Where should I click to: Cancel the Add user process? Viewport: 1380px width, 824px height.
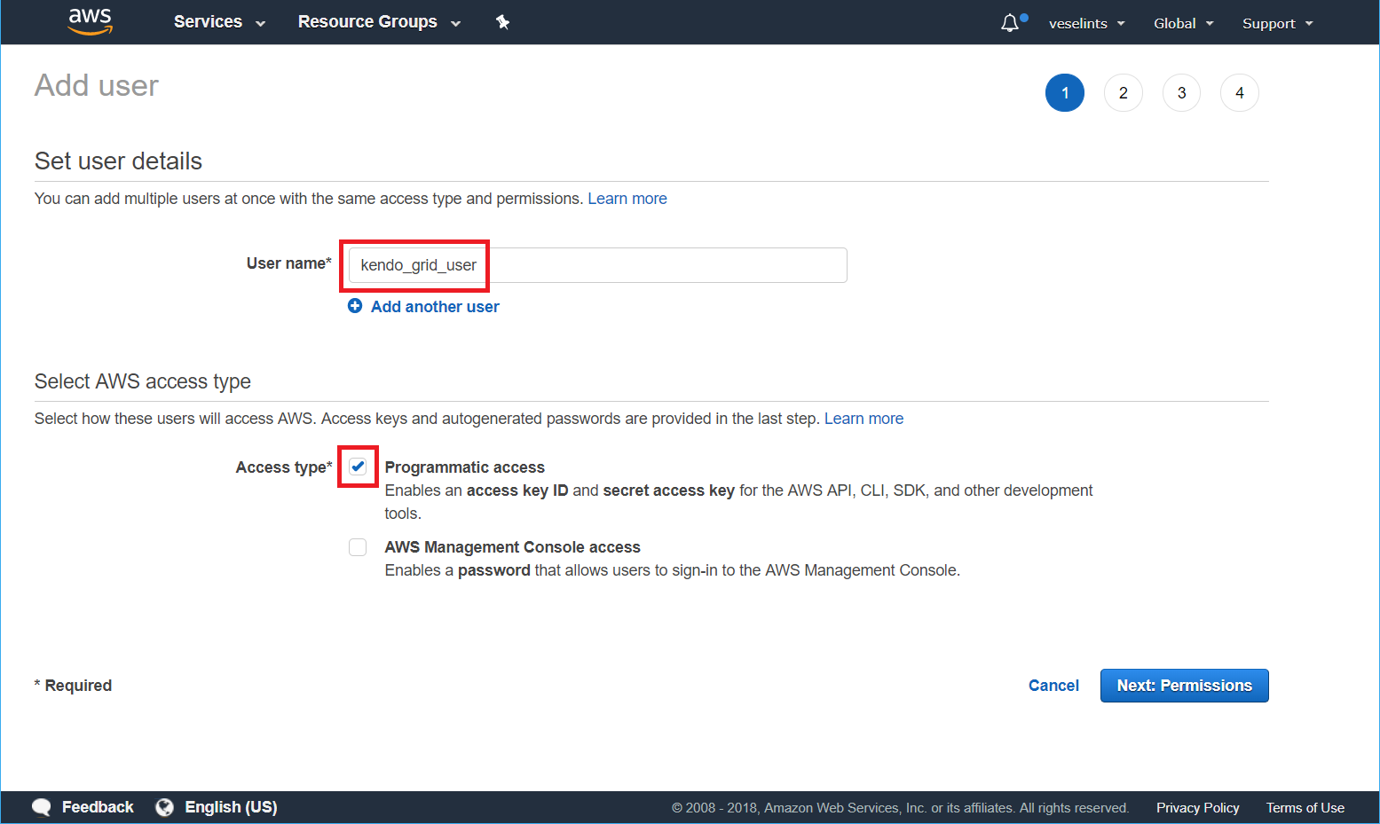(x=1053, y=685)
